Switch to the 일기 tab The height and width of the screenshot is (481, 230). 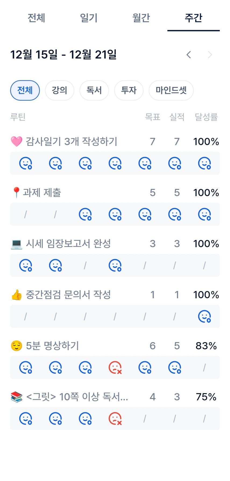tap(89, 18)
